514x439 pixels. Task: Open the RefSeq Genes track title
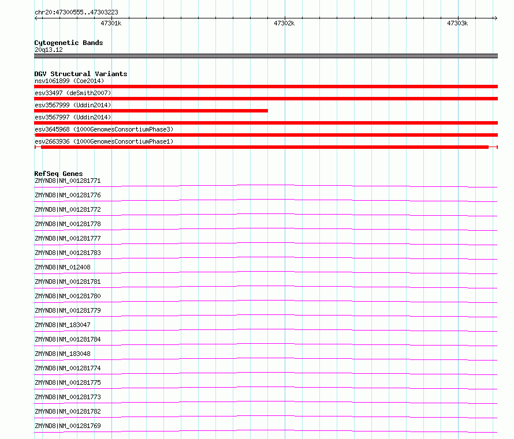point(58,174)
